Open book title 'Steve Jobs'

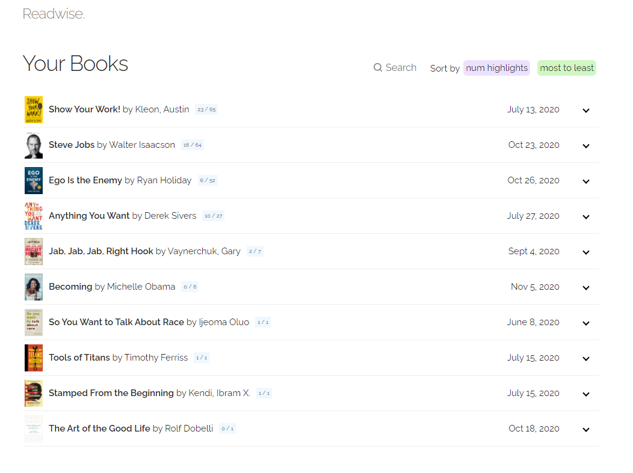point(72,145)
